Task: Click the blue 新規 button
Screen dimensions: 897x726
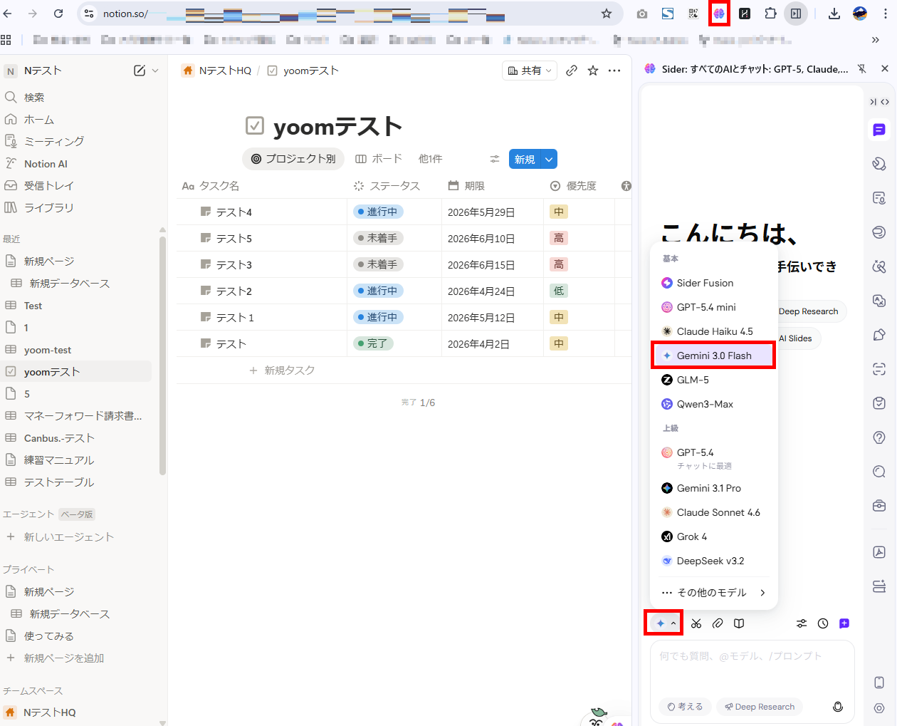Action: [x=525, y=159]
